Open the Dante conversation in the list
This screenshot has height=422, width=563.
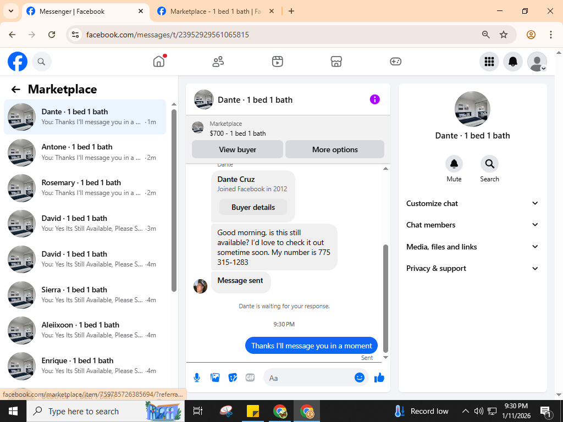[85, 117]
